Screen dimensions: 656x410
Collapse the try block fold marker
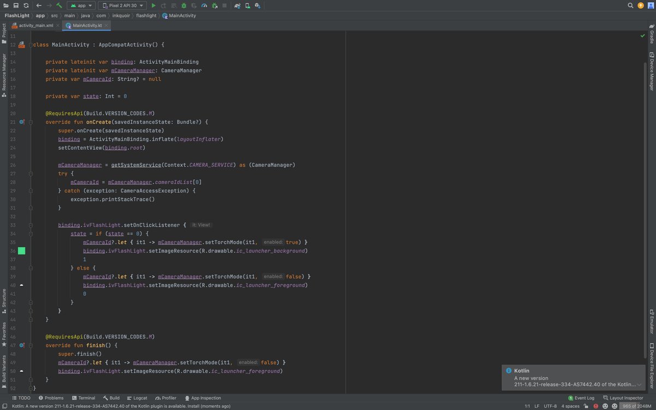31,173
